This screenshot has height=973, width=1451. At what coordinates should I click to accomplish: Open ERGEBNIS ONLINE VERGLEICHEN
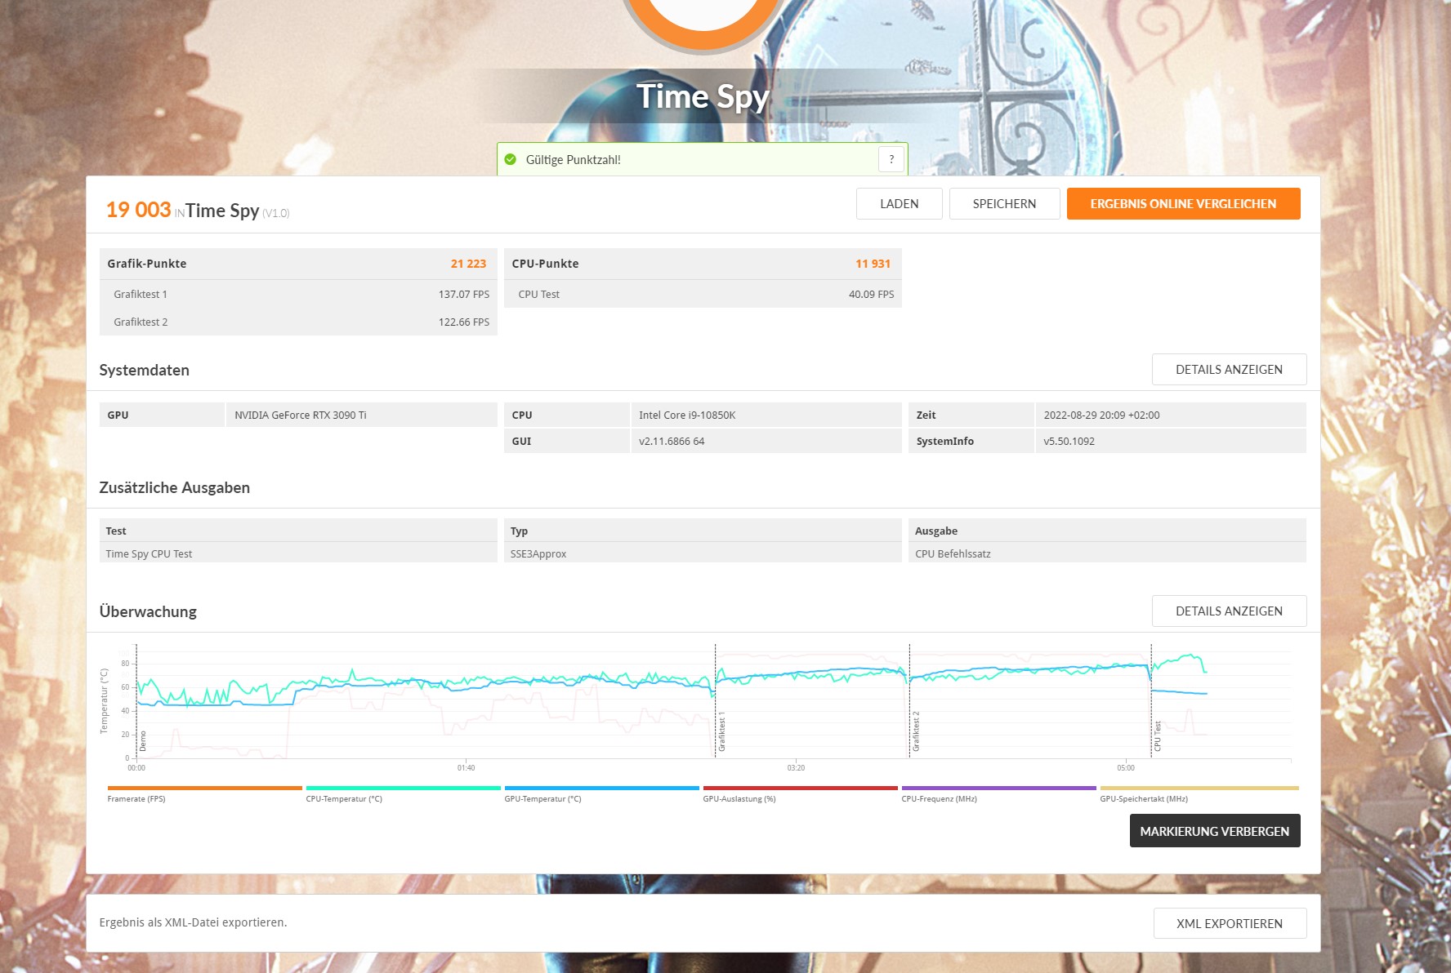(x=1183, y=204)
